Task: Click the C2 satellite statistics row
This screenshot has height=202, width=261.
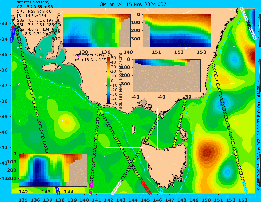Action: click(x=35, y=7)
